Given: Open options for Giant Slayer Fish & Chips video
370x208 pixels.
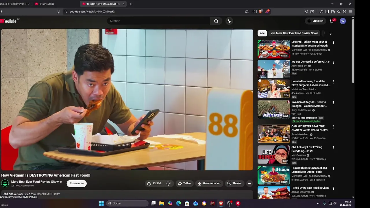Looking at the screenshot, I should pos(333,127).
